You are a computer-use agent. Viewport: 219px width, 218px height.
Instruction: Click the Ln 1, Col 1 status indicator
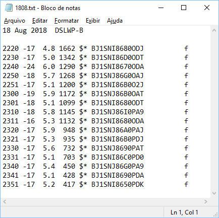[x=184, y=212]
